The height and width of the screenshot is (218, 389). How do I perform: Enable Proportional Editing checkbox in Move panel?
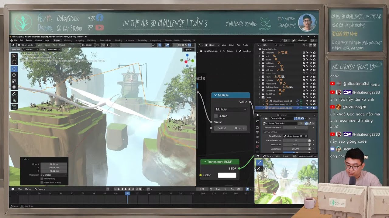tap(41, 182)
